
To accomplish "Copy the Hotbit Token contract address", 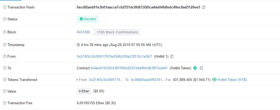I will [201, 68].
